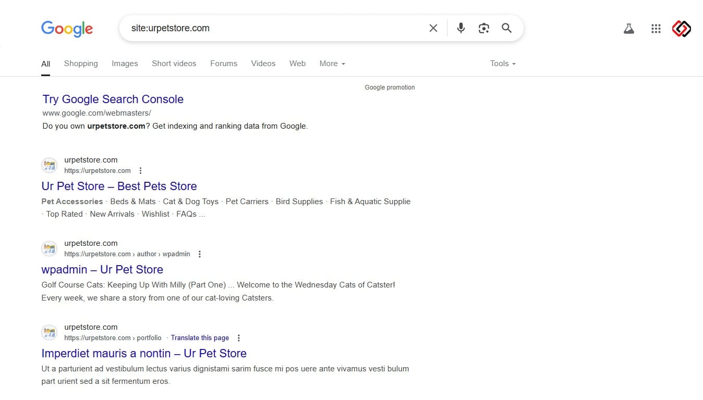
Task: Open Search Labs flask icon
Action: [x=629, y=29]
